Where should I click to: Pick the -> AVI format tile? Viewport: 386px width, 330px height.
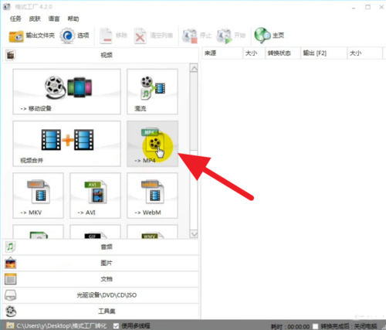coord(95,196)
